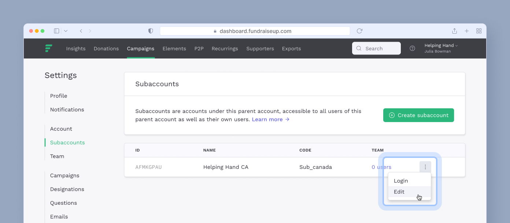The height and width of the screenshot is (223, 510).
Task: Click the subaccount ID AFMKGPAU
Action: 148,167
